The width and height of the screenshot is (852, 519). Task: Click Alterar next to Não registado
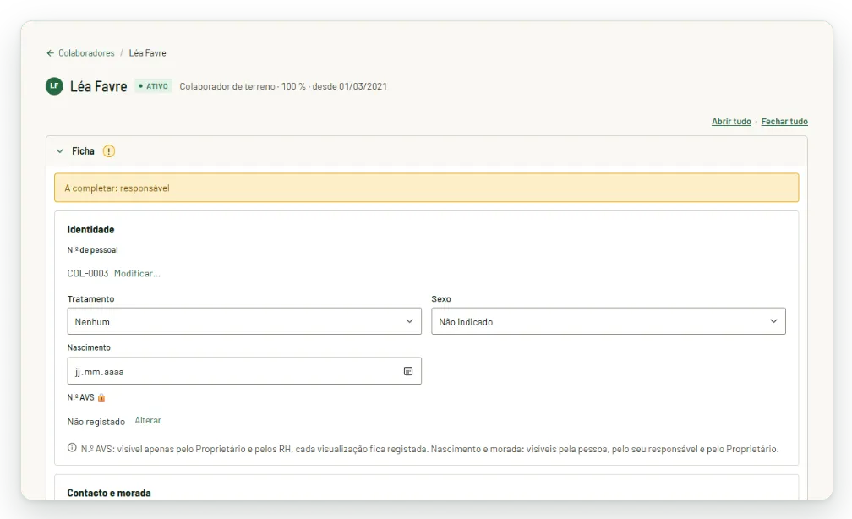[x=148, y=421]
